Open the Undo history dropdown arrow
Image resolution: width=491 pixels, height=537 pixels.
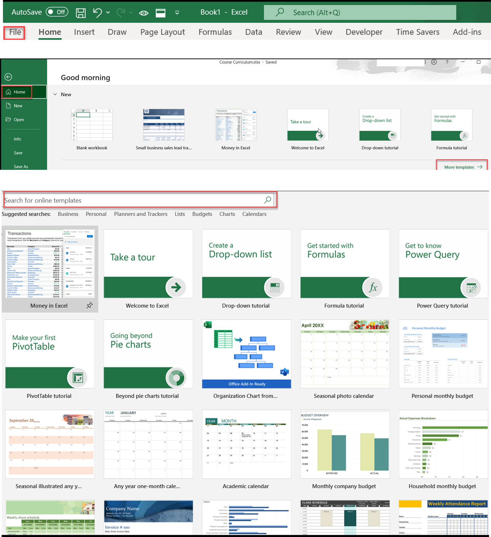[x=108, y=13]
